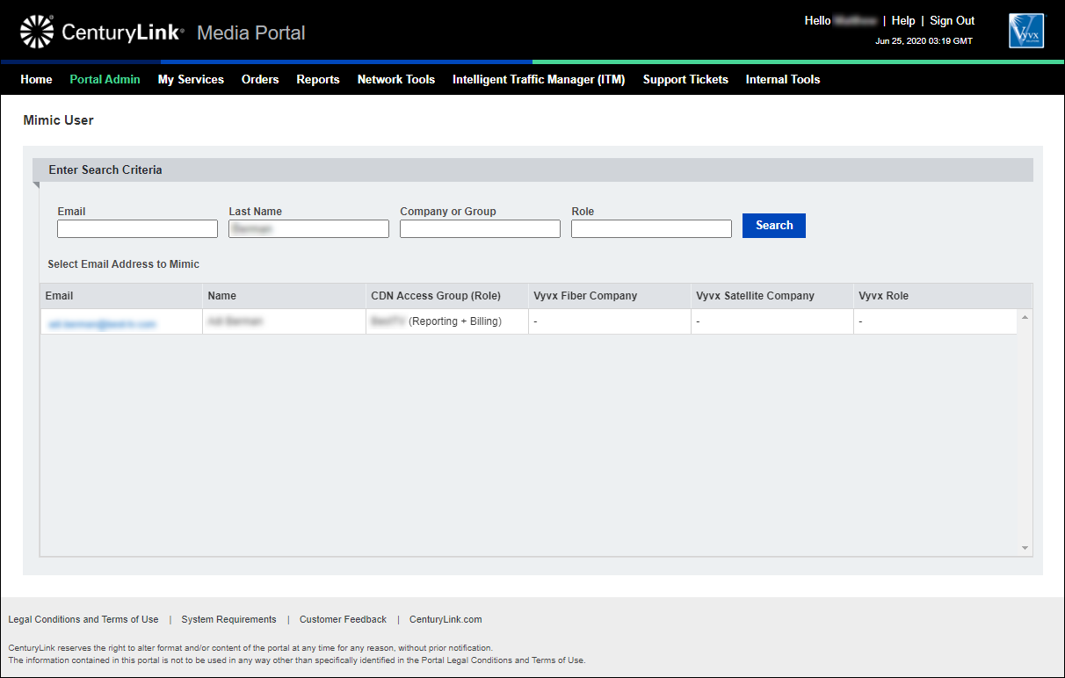The height and width of the screenshot is (678, 1065).
Task: Open the Customer Feedback link
Action: tap(343, 619)
